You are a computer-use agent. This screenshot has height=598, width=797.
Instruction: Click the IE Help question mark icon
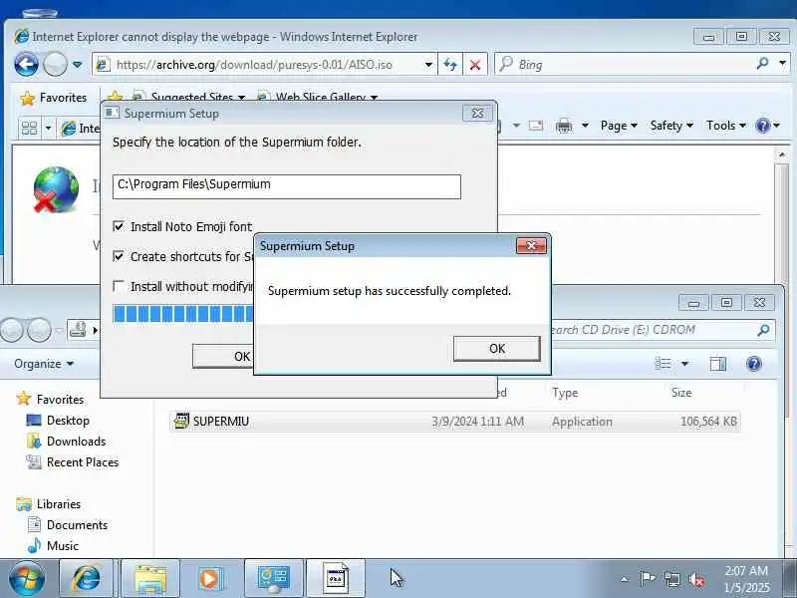coord(763,126)
